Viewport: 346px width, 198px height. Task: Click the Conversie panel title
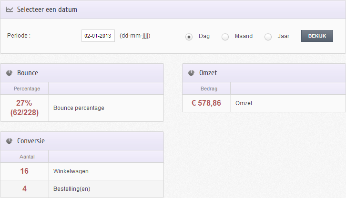[x=31, y=141]
